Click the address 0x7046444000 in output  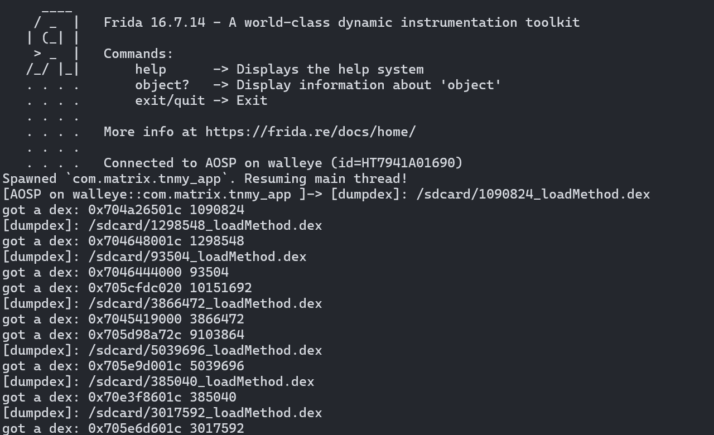135,272
